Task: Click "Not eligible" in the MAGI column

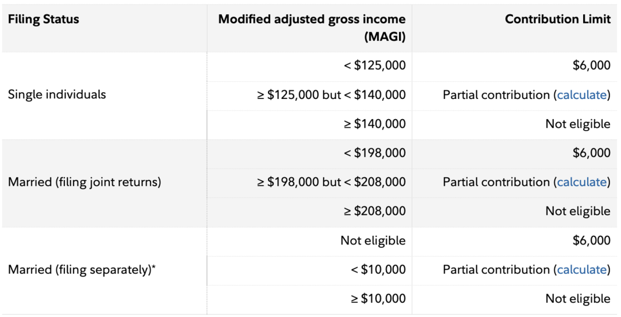Action: 373,240
